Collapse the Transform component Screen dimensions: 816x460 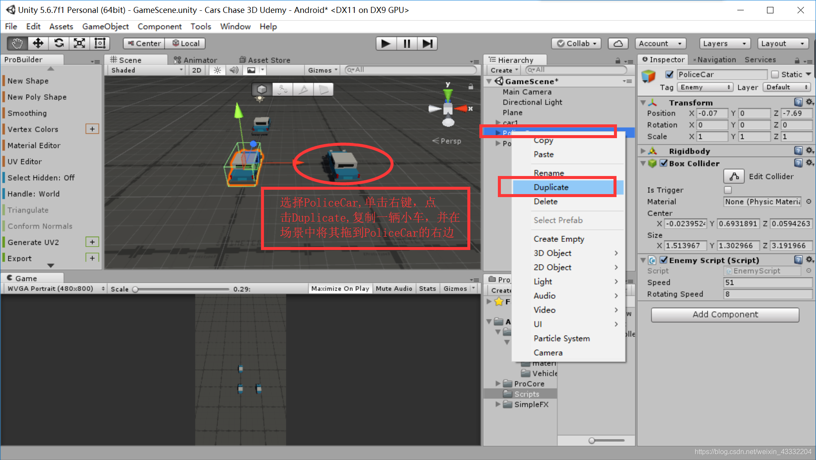click(x=643, y=102)
